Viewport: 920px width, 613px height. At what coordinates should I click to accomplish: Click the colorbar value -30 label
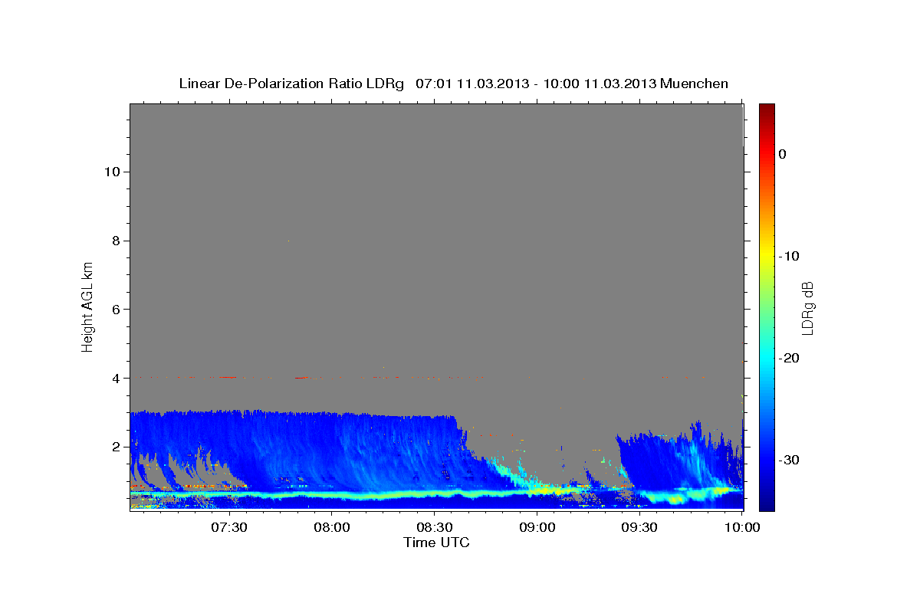coord(789,460)
